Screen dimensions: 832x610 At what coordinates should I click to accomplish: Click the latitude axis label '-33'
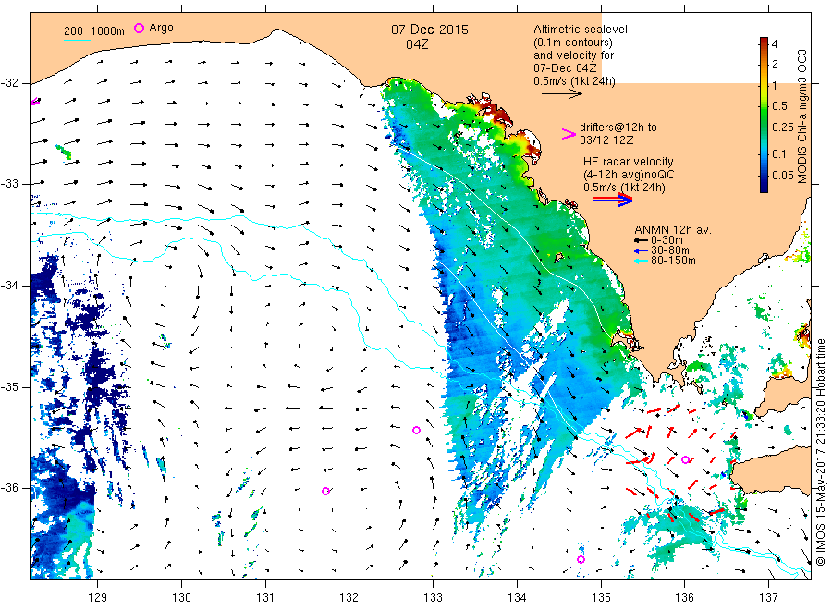[9, 184]
